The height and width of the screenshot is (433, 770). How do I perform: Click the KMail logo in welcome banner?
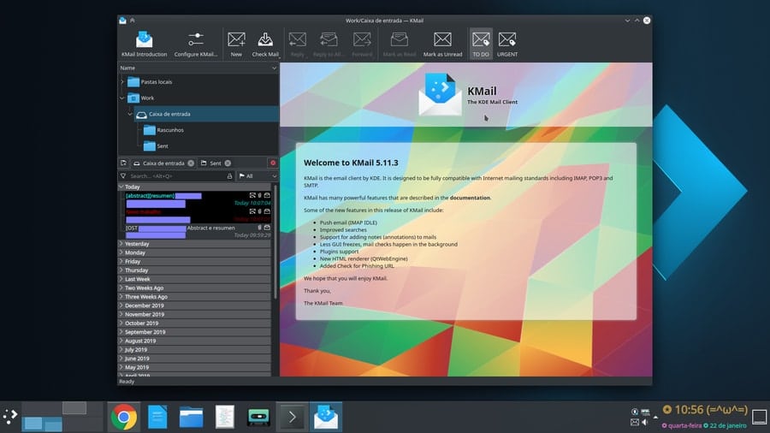[x=440, y=94]
